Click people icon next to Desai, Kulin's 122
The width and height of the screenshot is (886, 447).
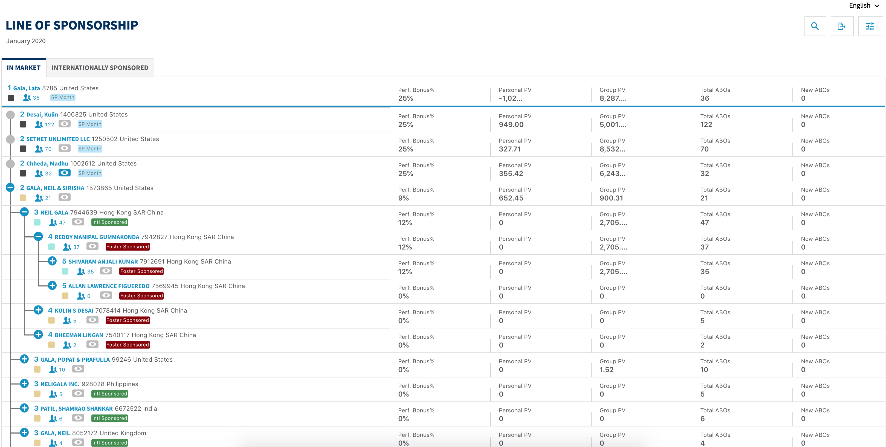pyautogui.click(x=39, y=124)
